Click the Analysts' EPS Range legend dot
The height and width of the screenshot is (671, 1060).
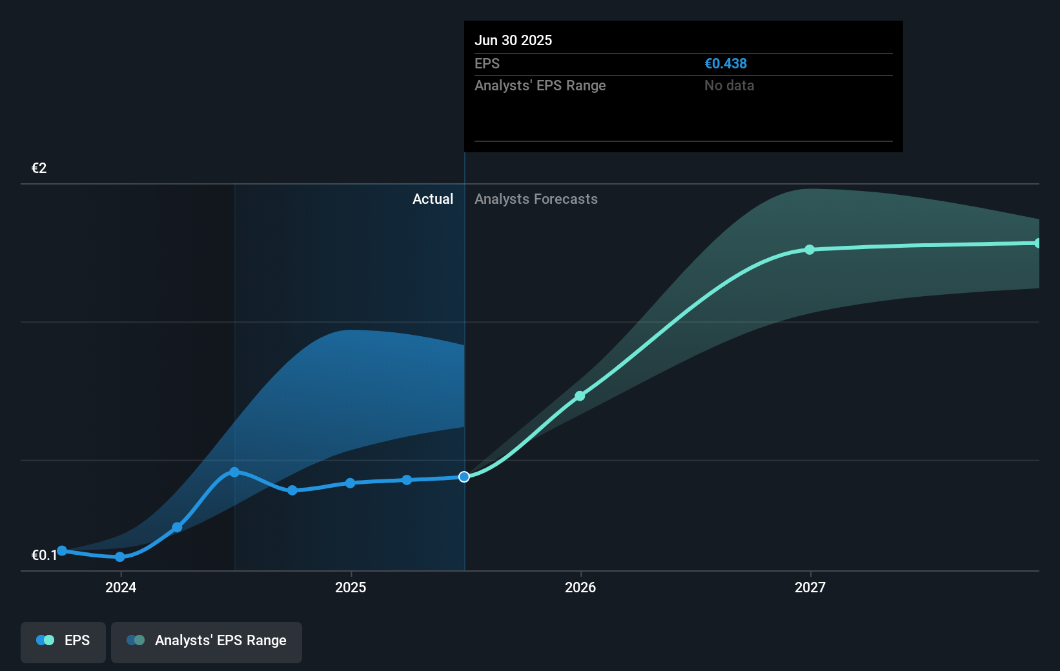click(x=136, y=640)
